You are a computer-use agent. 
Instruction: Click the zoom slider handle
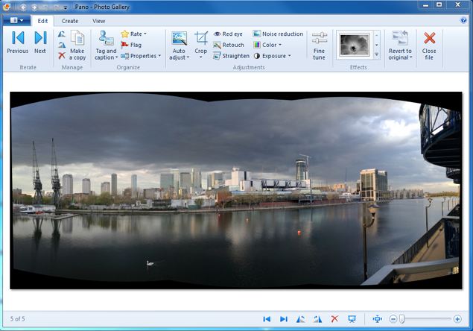tap(401, 319)
